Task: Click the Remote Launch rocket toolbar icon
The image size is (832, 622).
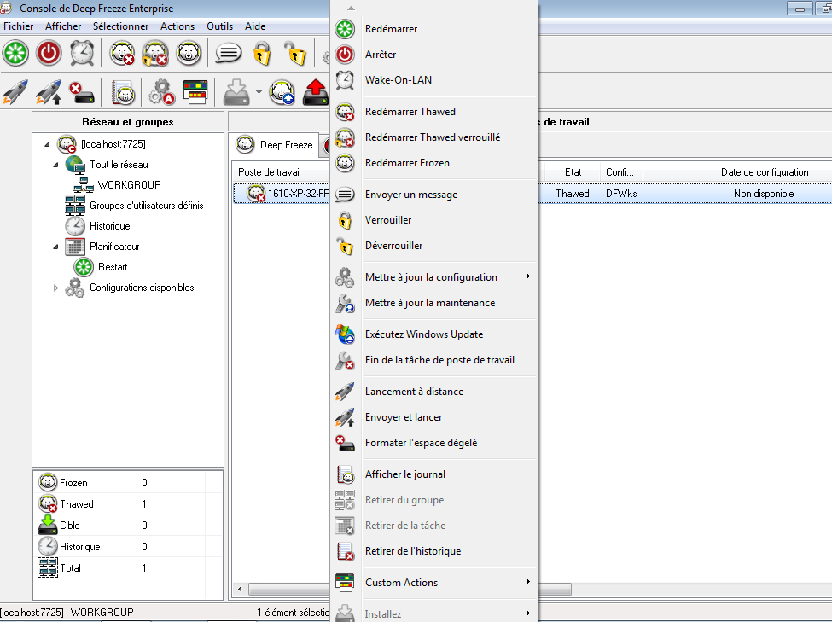Action: click(15, 92)
